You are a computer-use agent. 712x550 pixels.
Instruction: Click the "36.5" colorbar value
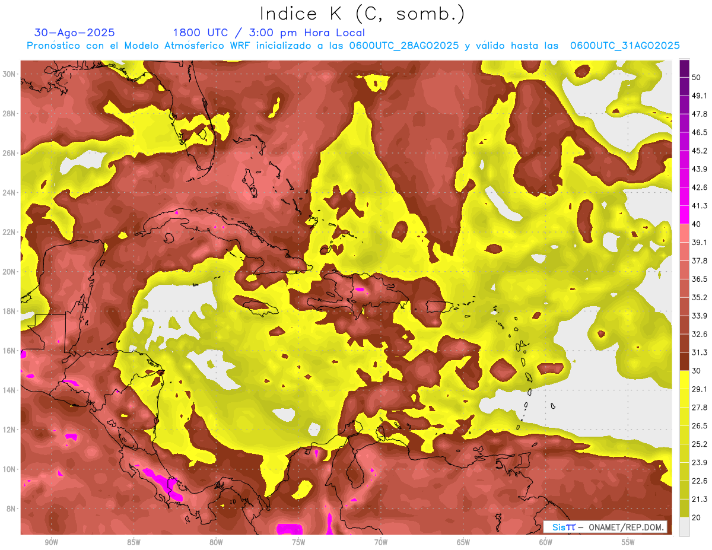coord(699,279)
